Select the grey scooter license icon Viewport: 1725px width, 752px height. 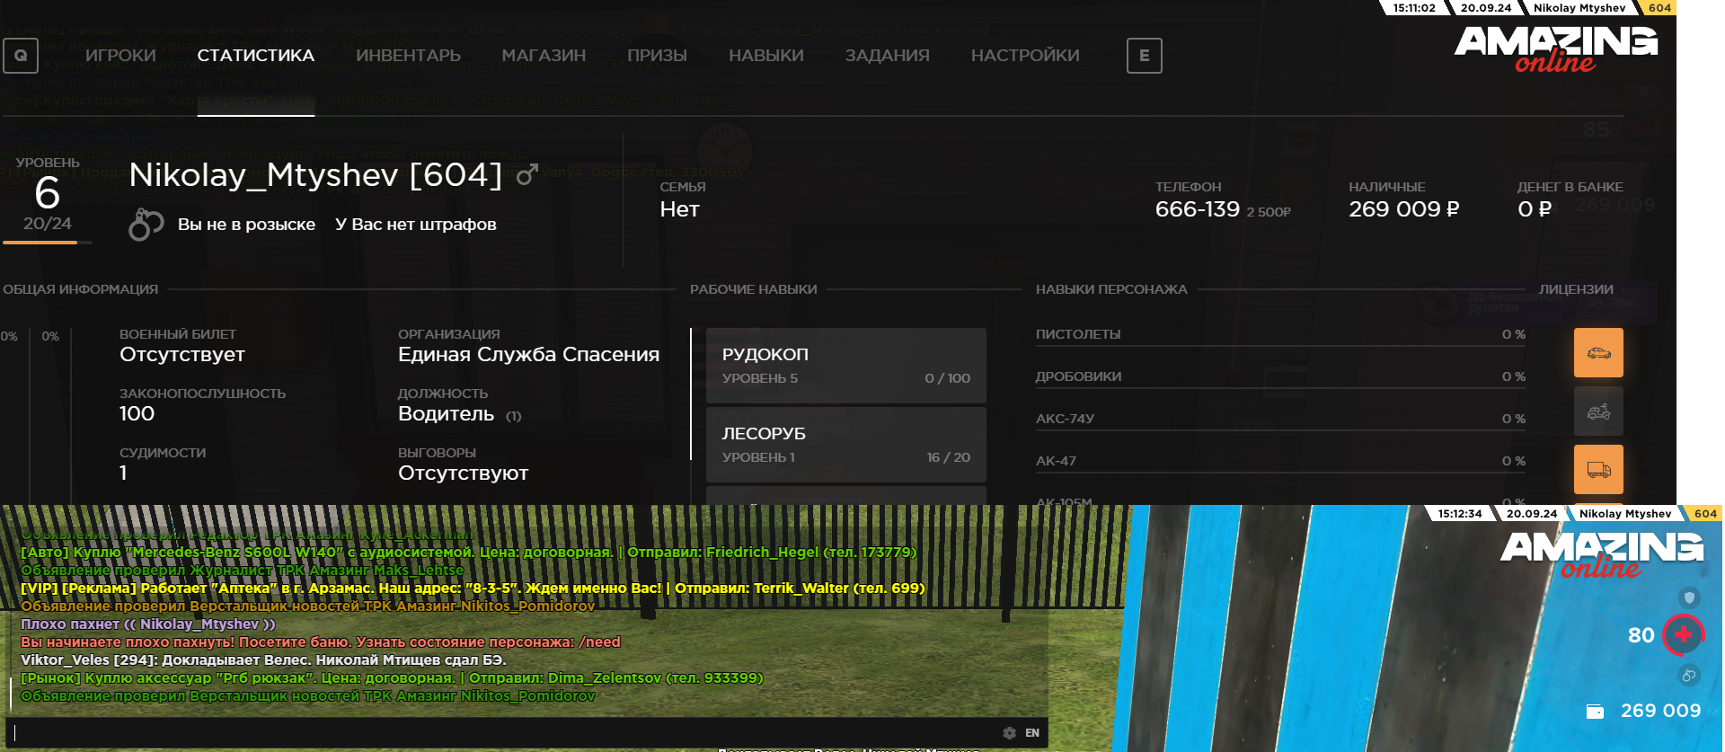tap(1598, 411)
